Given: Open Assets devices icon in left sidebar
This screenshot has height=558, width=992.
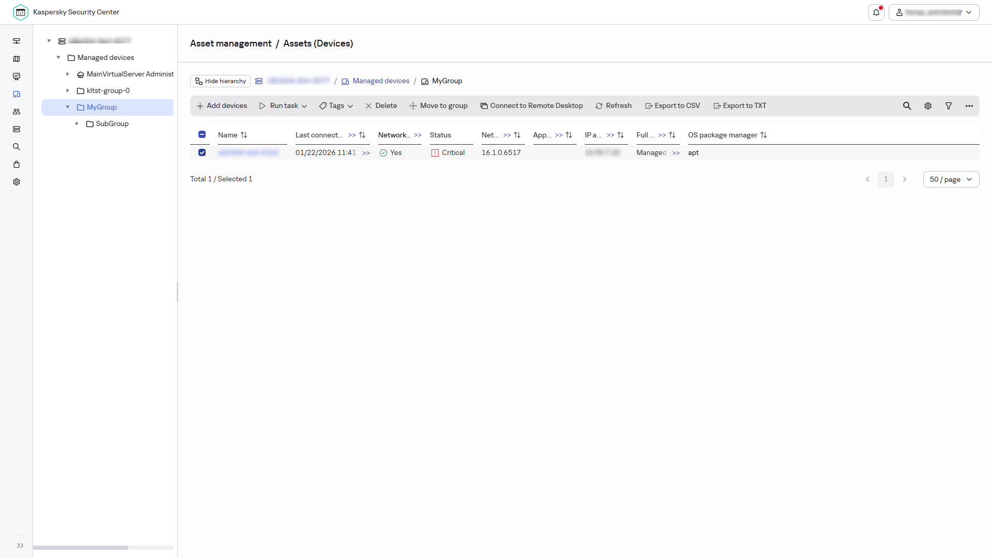Looking at the screenshot, I should [x=17, y=94].
